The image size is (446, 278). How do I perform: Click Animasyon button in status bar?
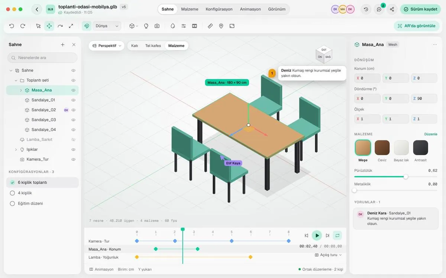click(101, 269)
